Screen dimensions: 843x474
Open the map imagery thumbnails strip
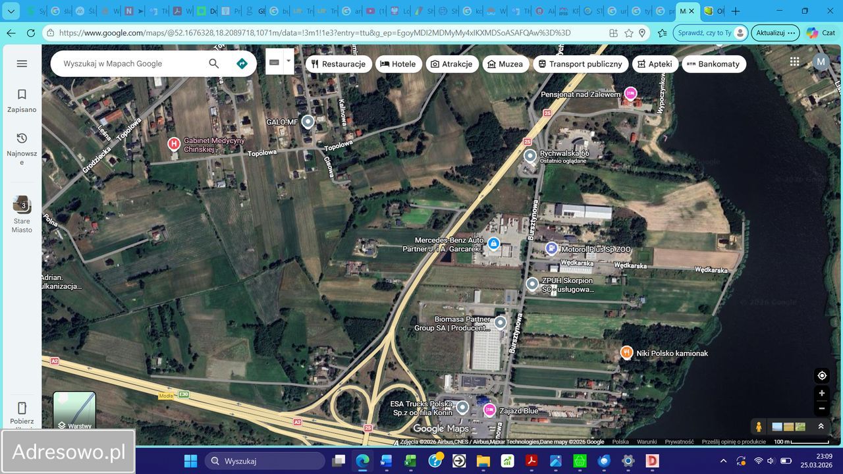(788, 427)
